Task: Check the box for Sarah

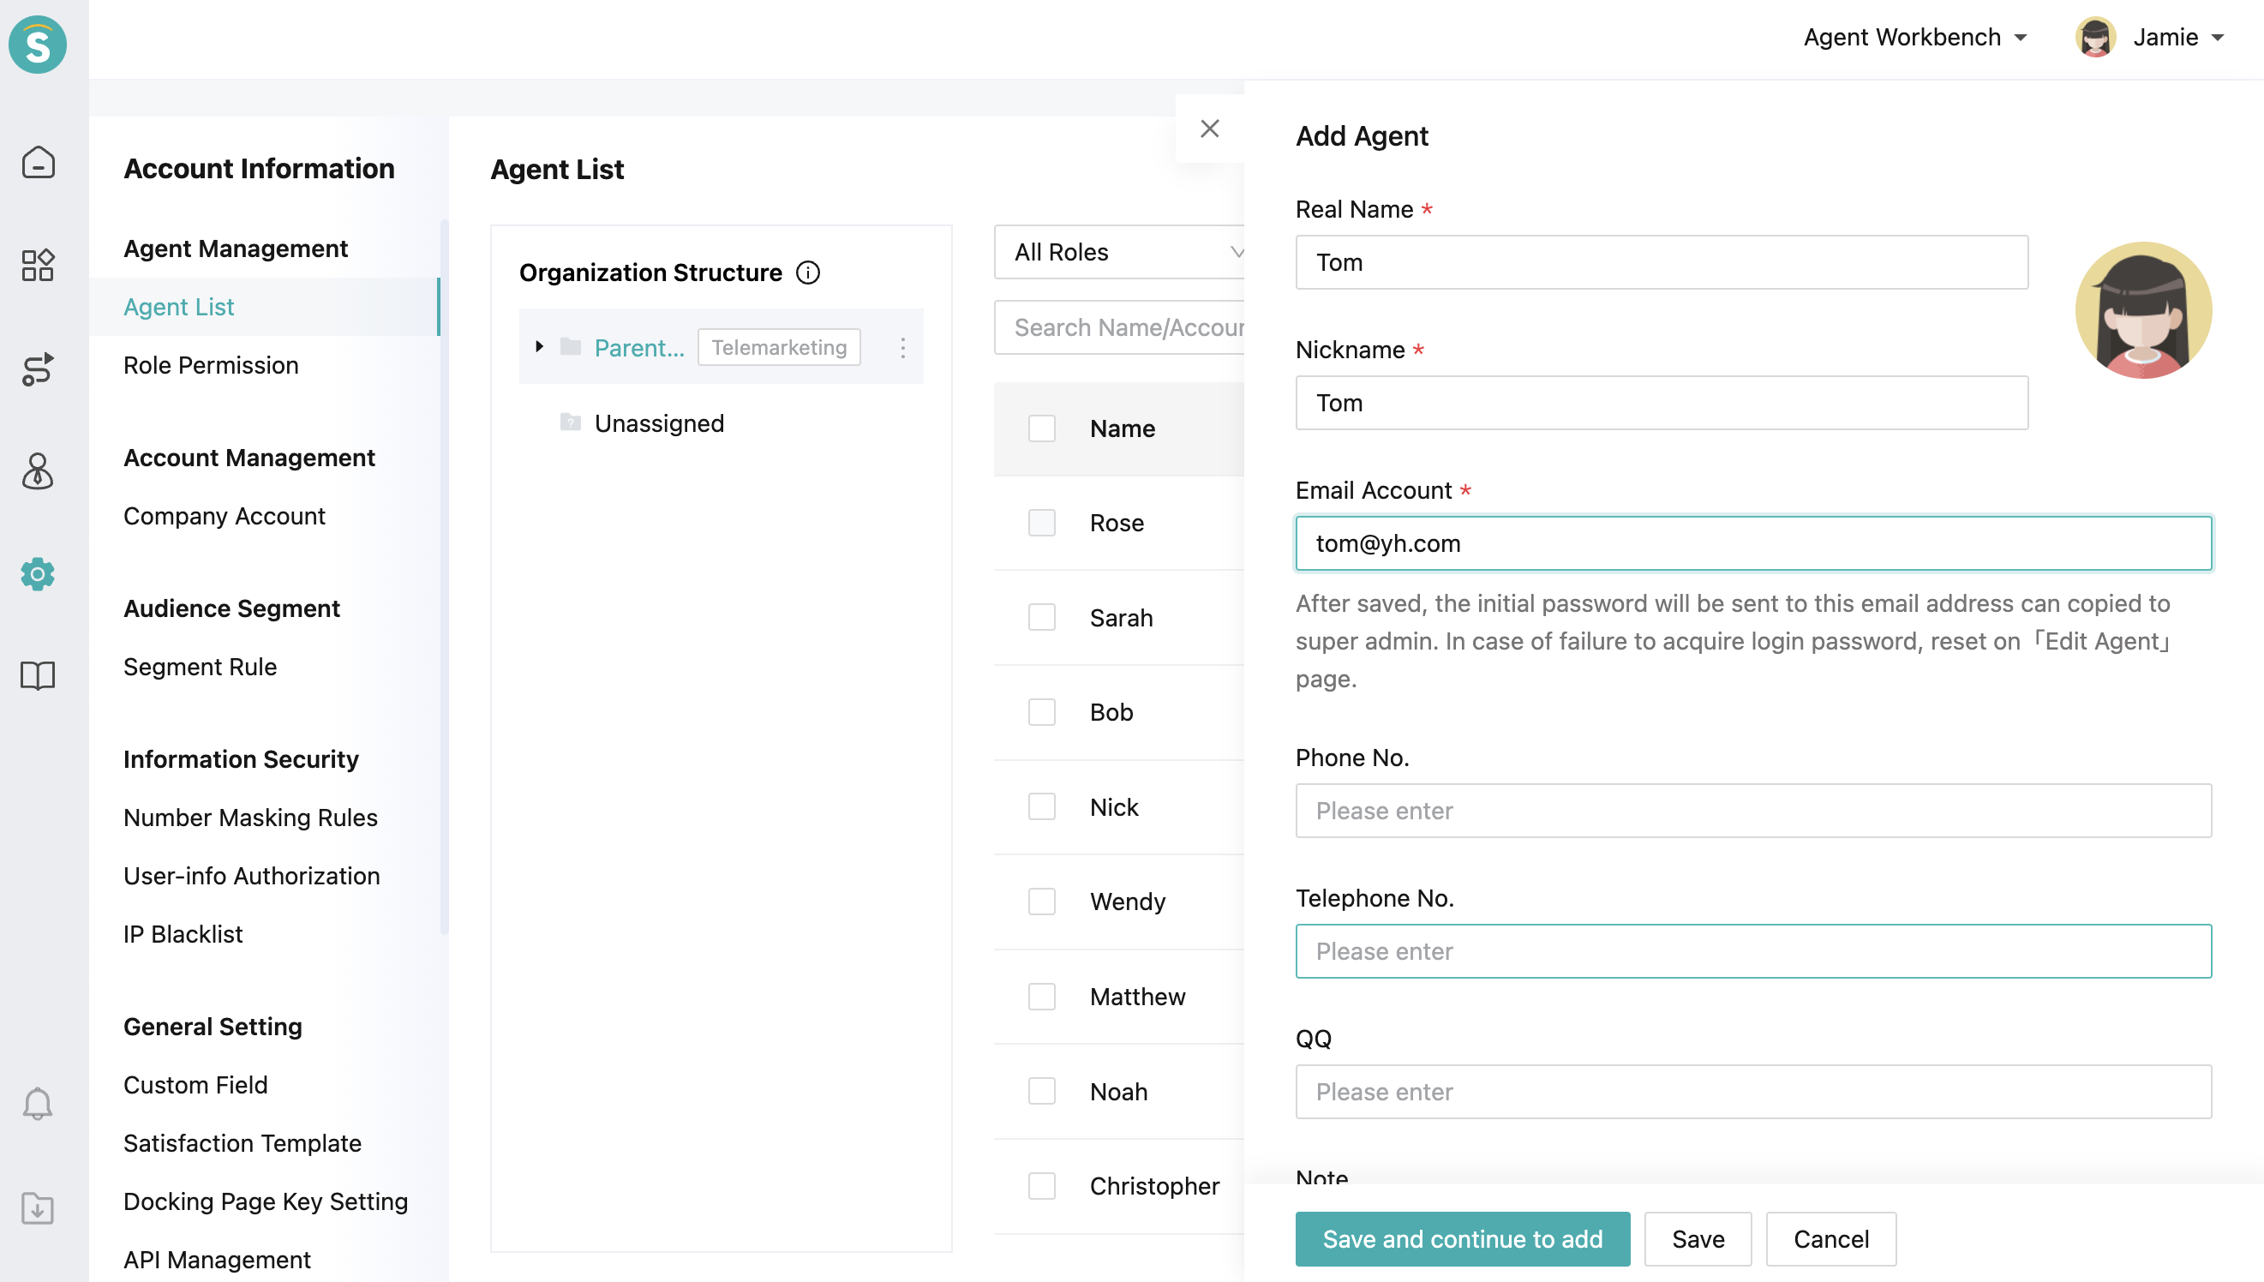Action: [x=1041, y=617]
